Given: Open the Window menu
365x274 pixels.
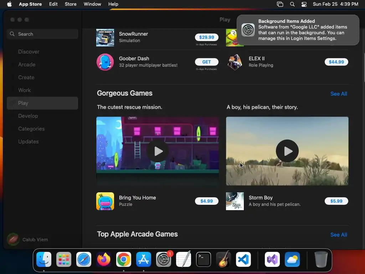Looking at the screenshot, I should 92,4.
